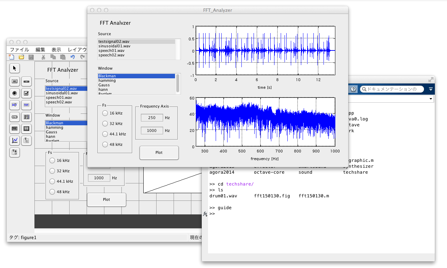The image size is (447, 268).
Task: Click the time-domain waveform plot
Action: tap(265, 50)
